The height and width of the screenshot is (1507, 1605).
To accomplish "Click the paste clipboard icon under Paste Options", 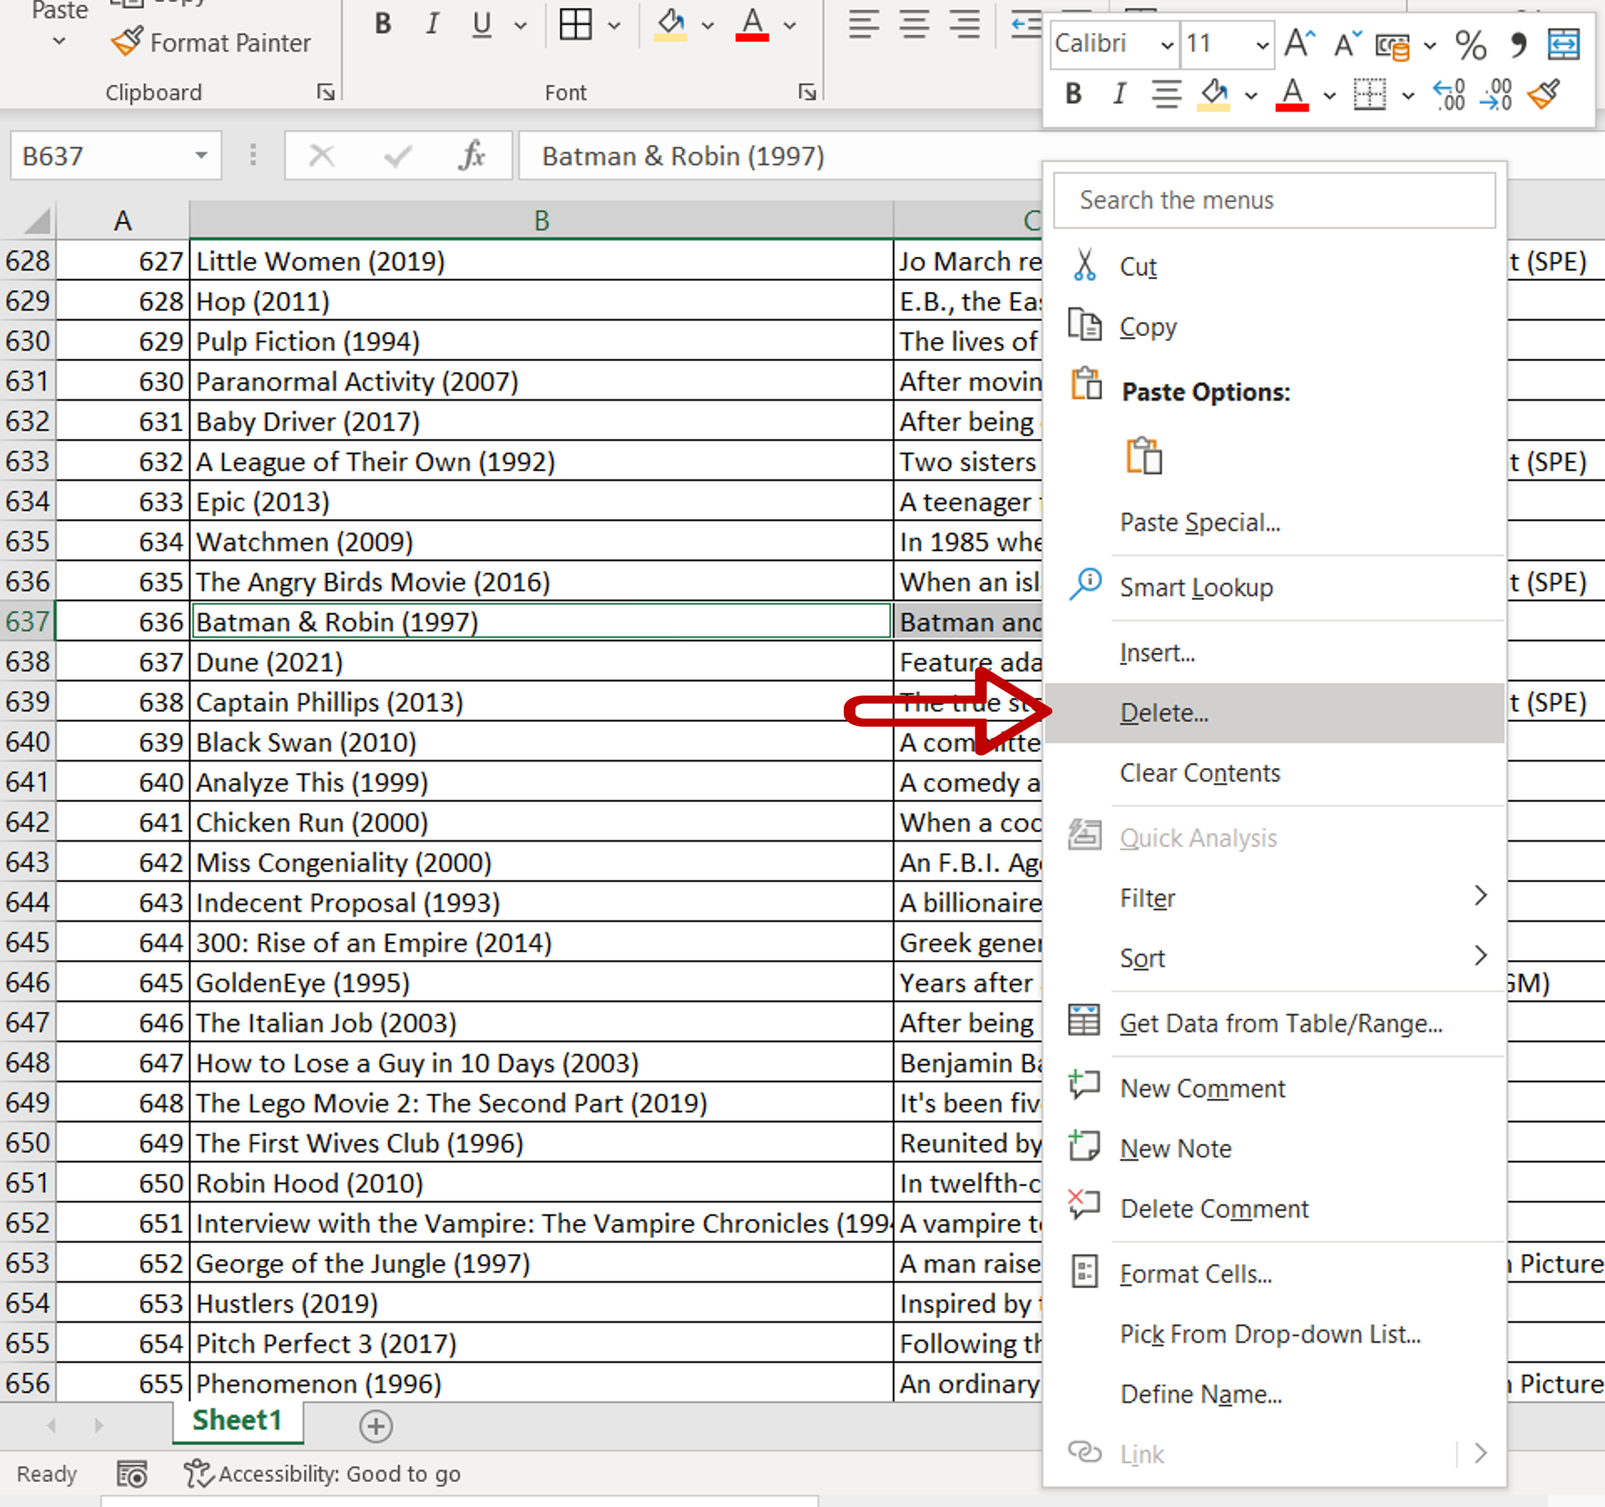I will pyautogui.click(x=1144, y=456).
